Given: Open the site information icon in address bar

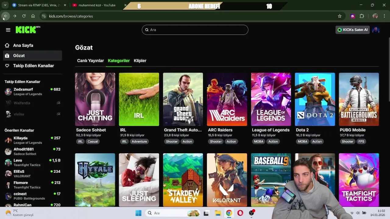Looking at the screenshot, I should click(44, 16).
